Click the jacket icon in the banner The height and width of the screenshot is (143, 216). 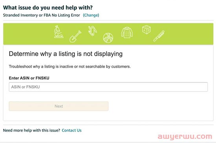pyautogui.click(x=127, y=33)
